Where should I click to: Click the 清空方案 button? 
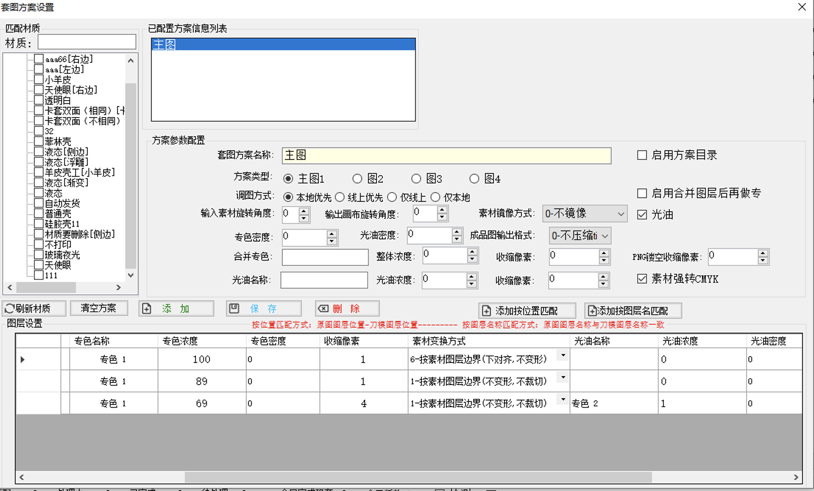pos(98,308)
